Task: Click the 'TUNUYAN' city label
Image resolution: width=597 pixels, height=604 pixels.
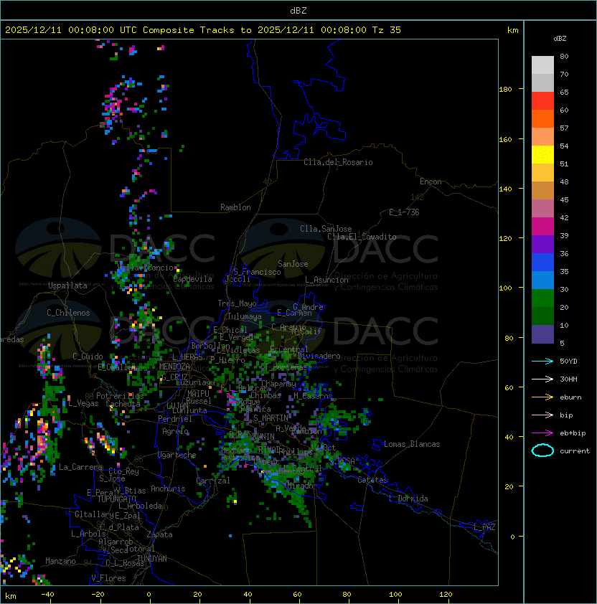Action: point(151,559)
